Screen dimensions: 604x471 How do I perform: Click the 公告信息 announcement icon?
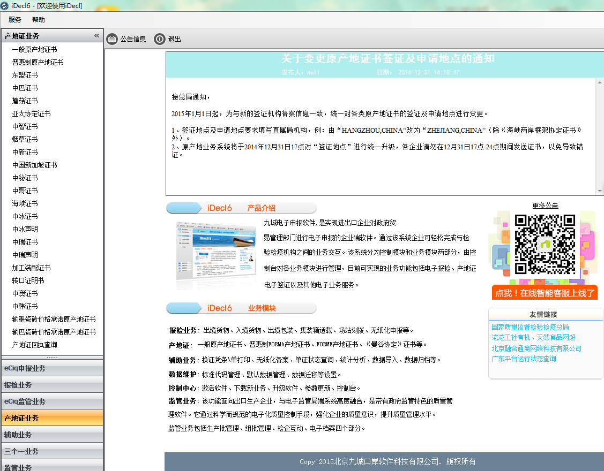112,39
